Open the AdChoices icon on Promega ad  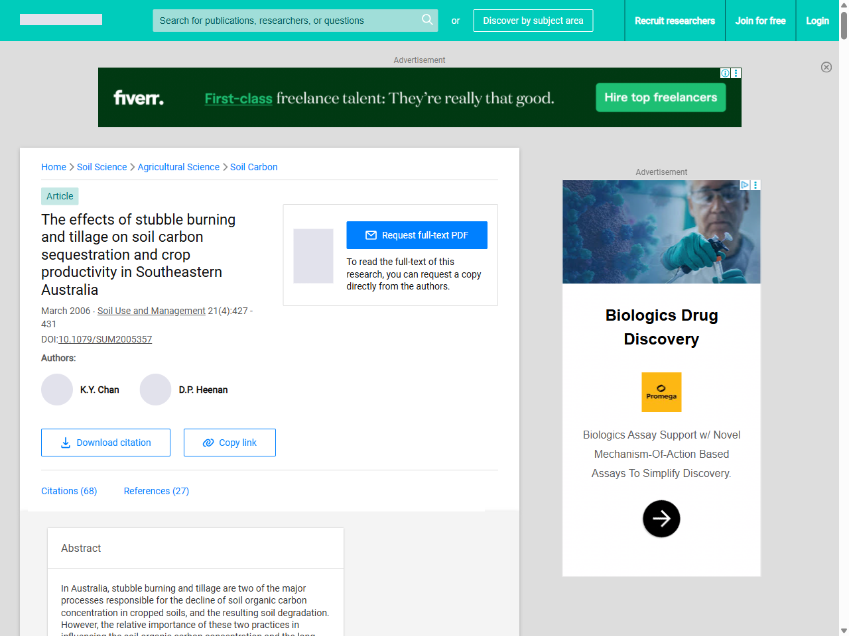click(x=746, y=185)
